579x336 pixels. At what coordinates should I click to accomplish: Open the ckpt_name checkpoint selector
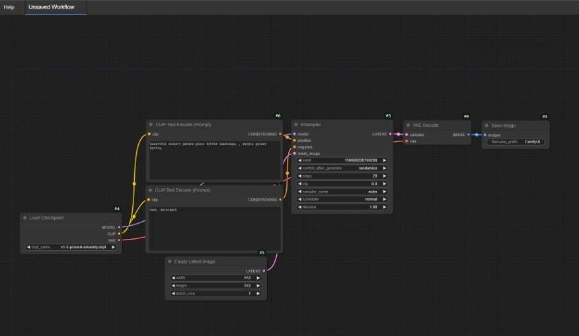(71, 248)
